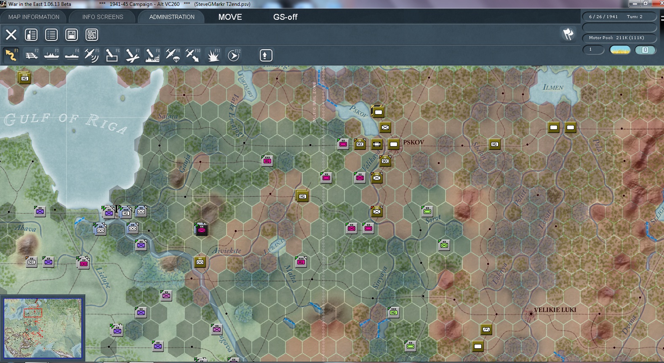Open the brick-pattern grid icon

pos(92,35)
